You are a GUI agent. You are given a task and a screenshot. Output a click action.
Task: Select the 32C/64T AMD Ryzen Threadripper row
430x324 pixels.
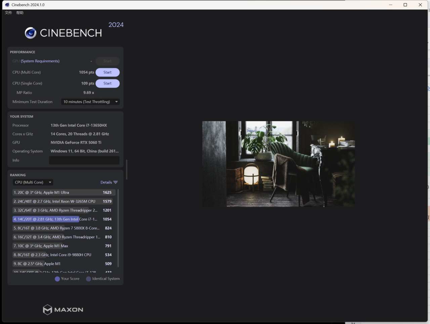tap(64, 210)
